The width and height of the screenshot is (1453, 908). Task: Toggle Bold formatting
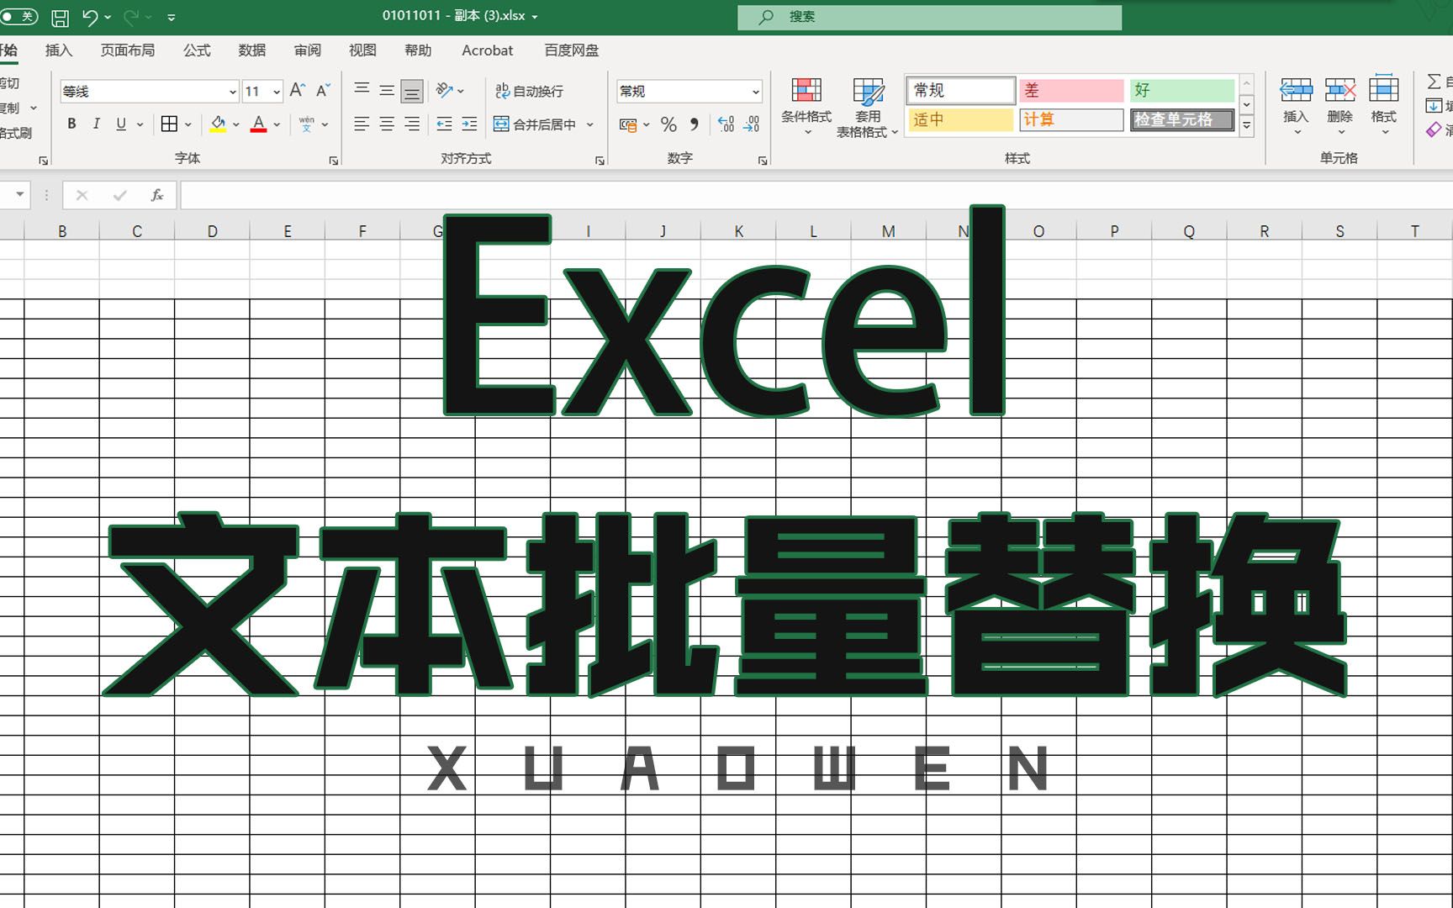coord(72,124)
